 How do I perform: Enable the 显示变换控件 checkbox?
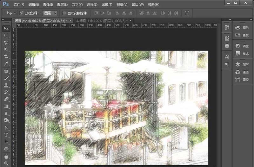(64, 13)
